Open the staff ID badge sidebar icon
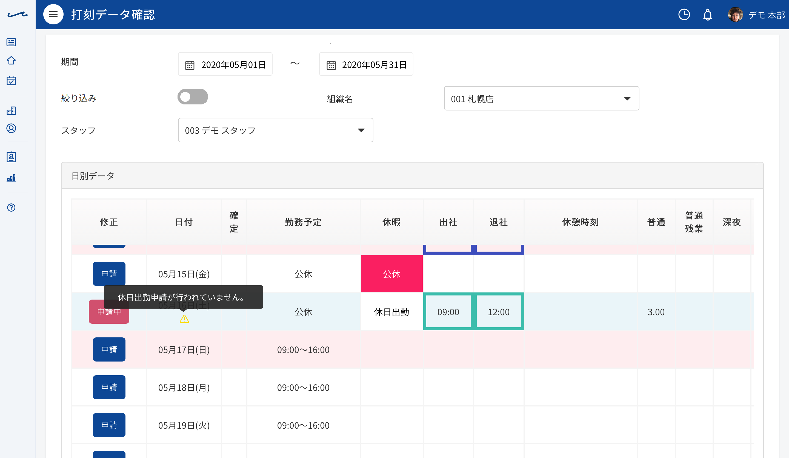 pos(11,157)
